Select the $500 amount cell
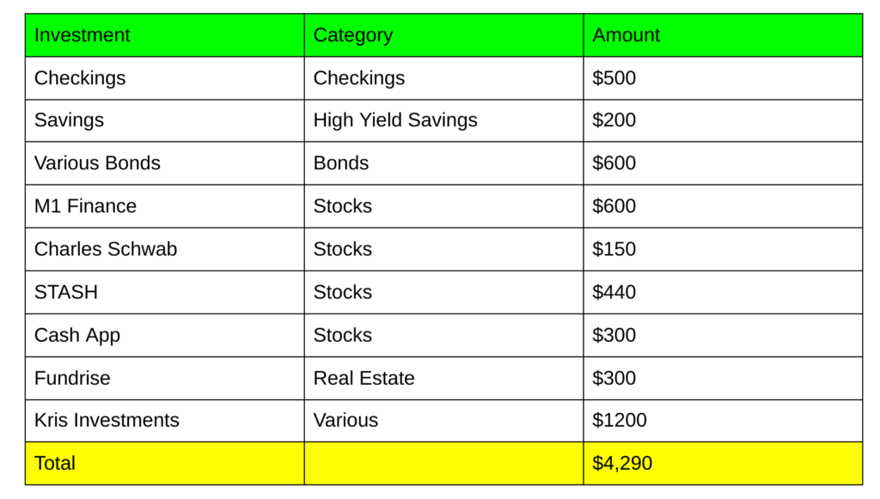Image resolution: width=880 pixels, height=499 pixels. point(614,78)
